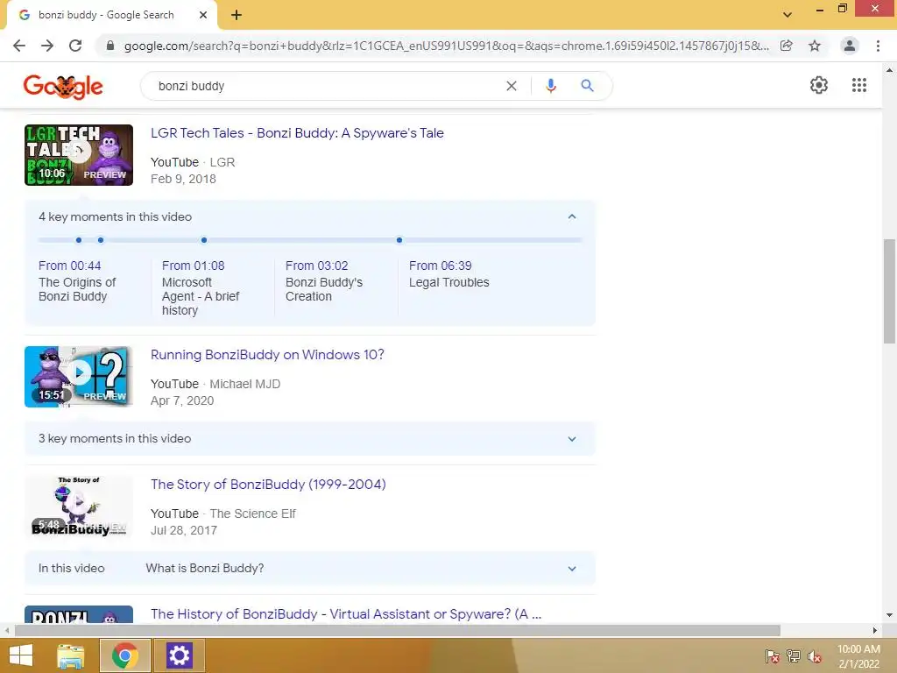This screenshot has height=673, width=897.
Task: Open the Action Center flag icon
Action: click(x=773, y=656)
